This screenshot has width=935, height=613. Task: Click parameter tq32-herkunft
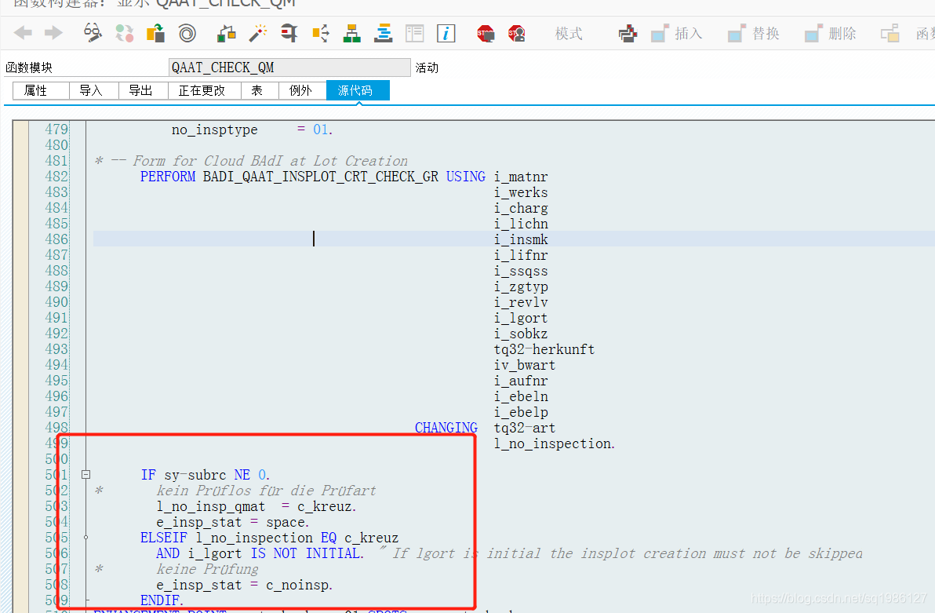(544, 349)
